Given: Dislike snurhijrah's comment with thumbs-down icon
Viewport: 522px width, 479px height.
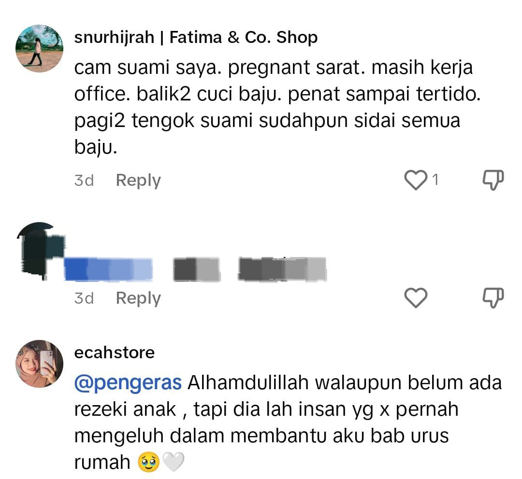Looking at the screenshot, I should pos(493,180).
